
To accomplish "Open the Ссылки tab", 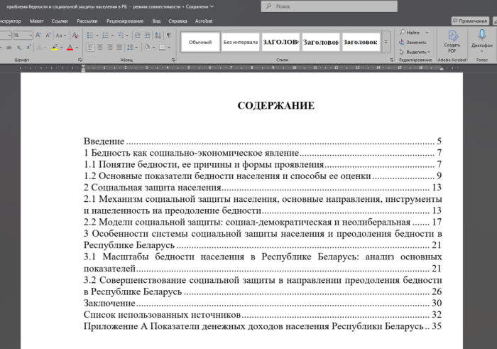I will (60, 21).
